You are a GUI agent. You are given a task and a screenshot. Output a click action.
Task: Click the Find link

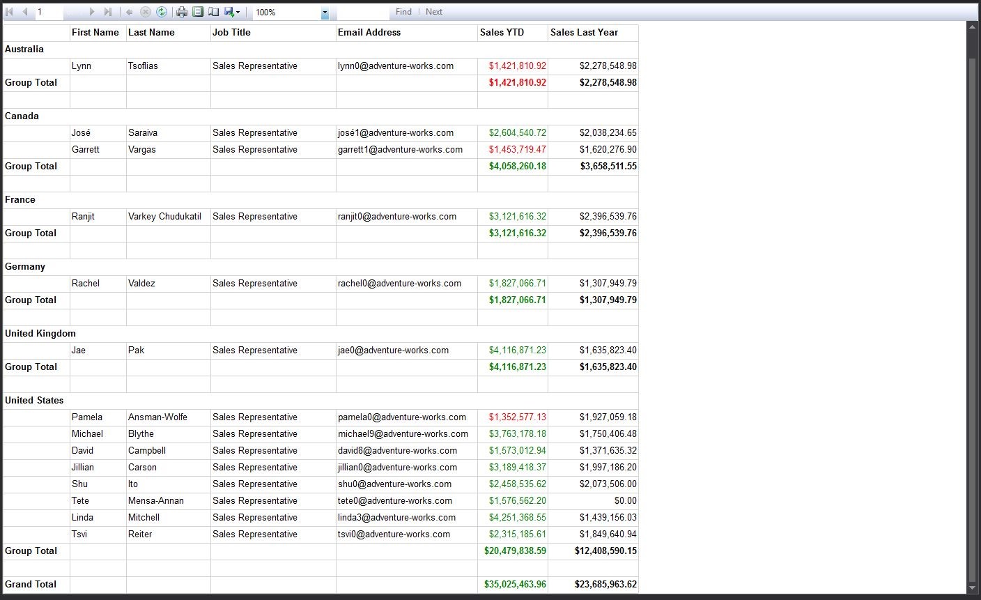[403, 12]
